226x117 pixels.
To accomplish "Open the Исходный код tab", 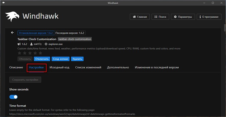I will coord(59,67).
